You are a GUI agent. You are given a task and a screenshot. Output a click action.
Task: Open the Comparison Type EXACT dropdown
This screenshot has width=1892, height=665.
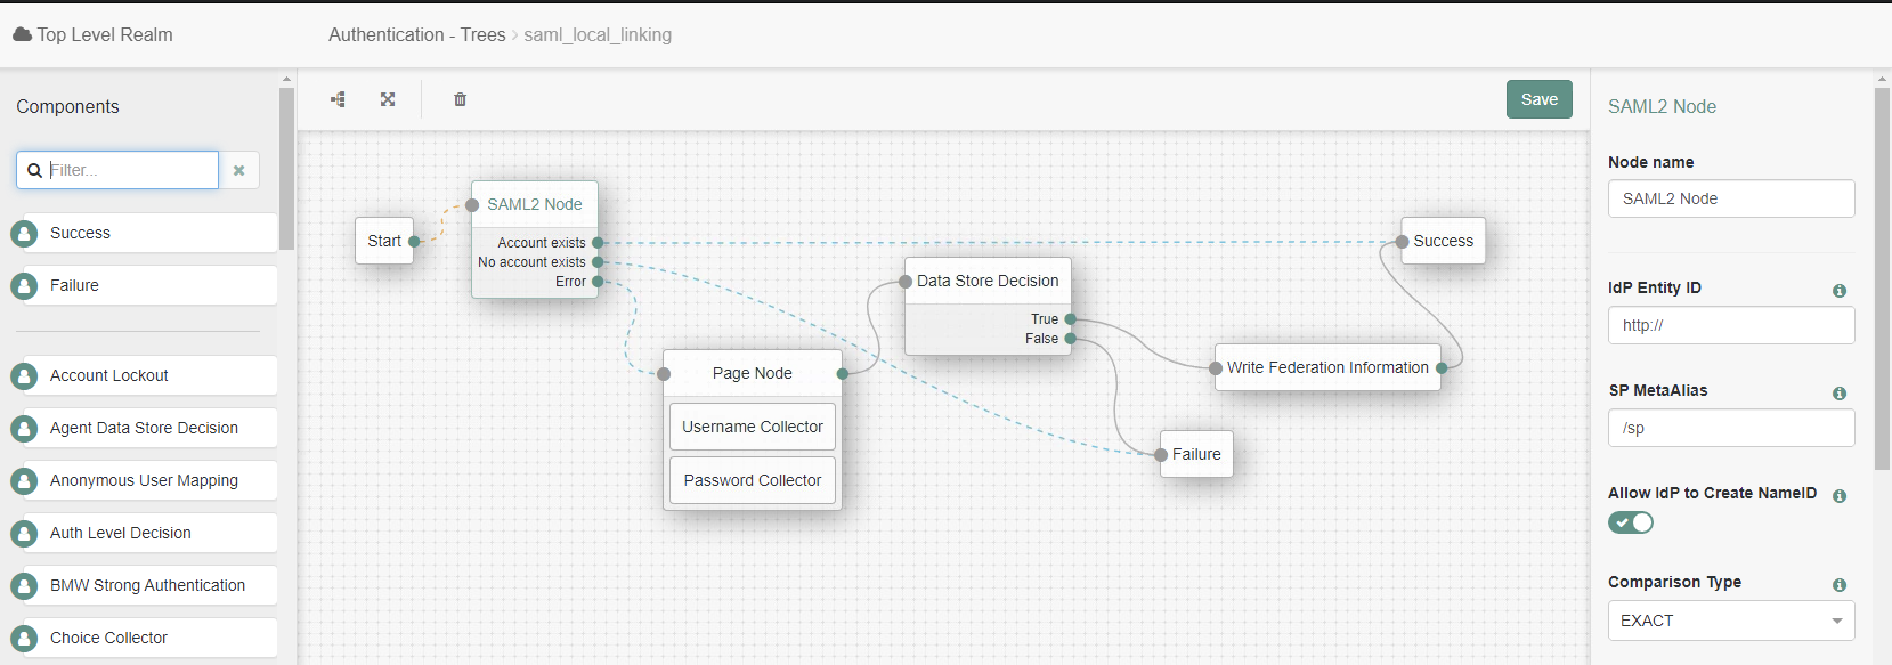[x=1731, y=621]
